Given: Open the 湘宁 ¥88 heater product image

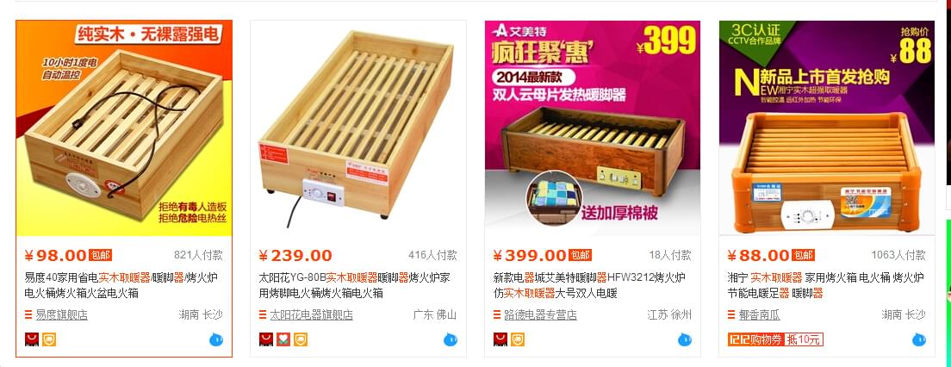Looking at the screenshot, I should pyautogui.click(x=827, y=128).
